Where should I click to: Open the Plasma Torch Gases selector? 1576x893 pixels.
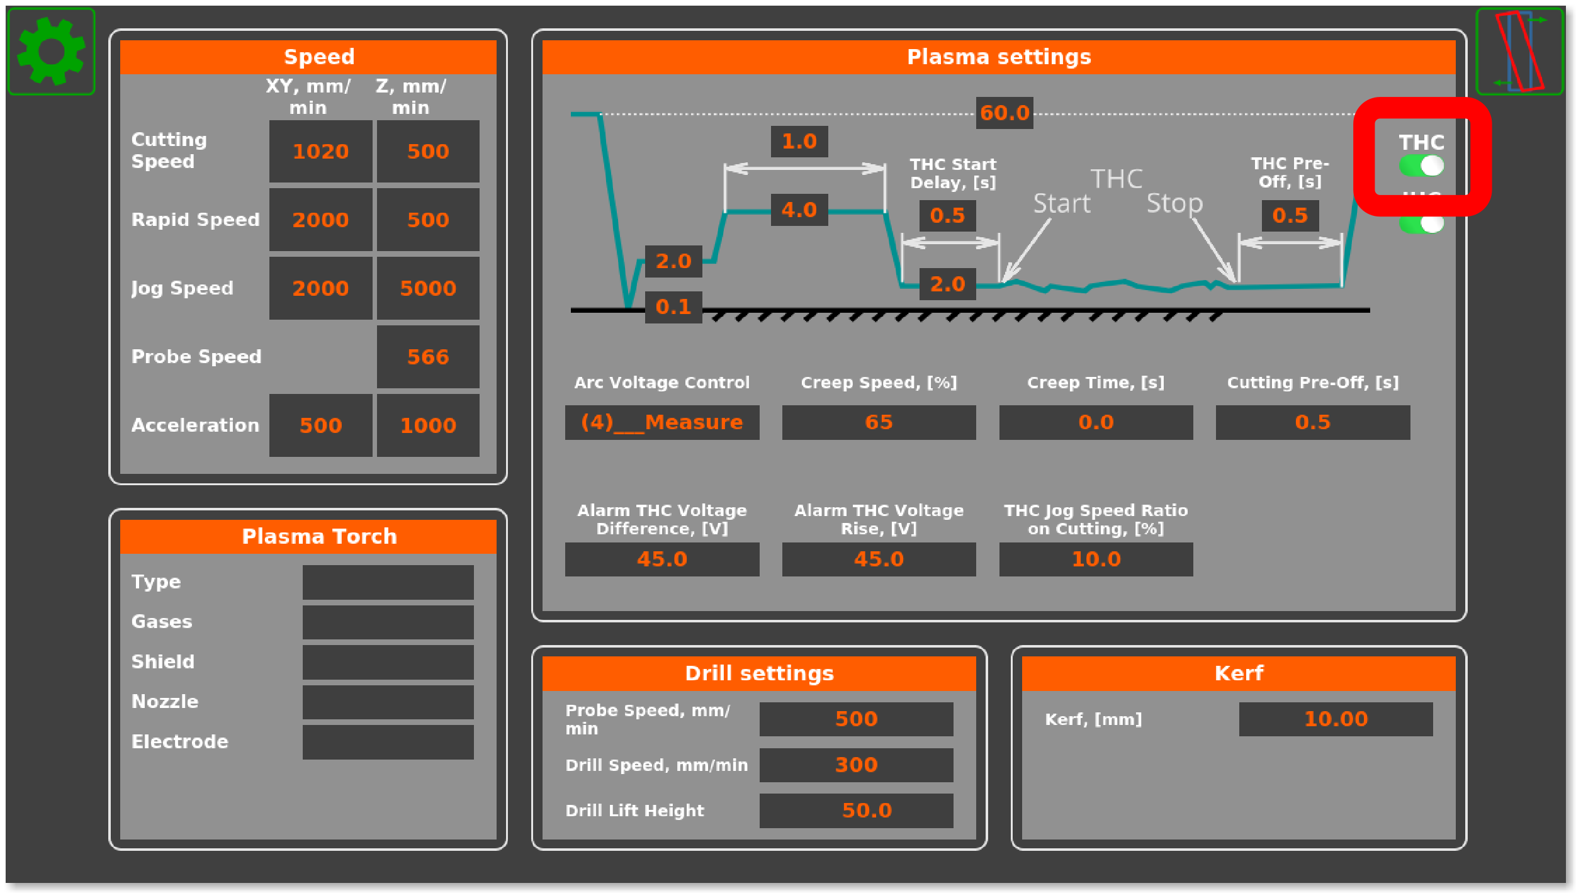tap(388, 622)
